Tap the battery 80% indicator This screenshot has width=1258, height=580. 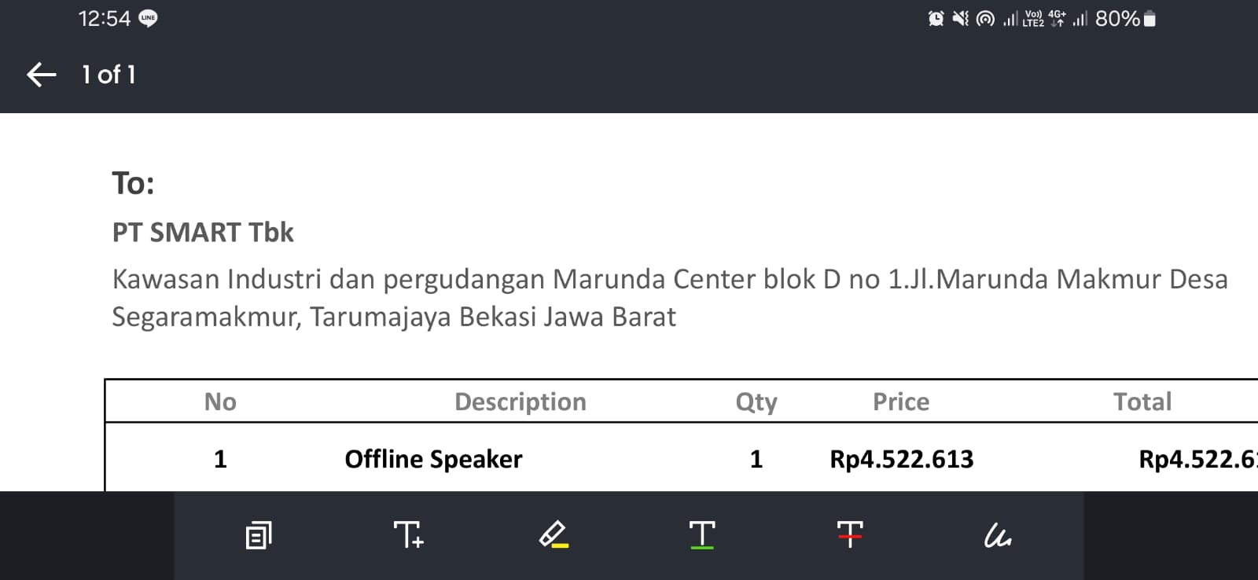(x=1125, y=18)
